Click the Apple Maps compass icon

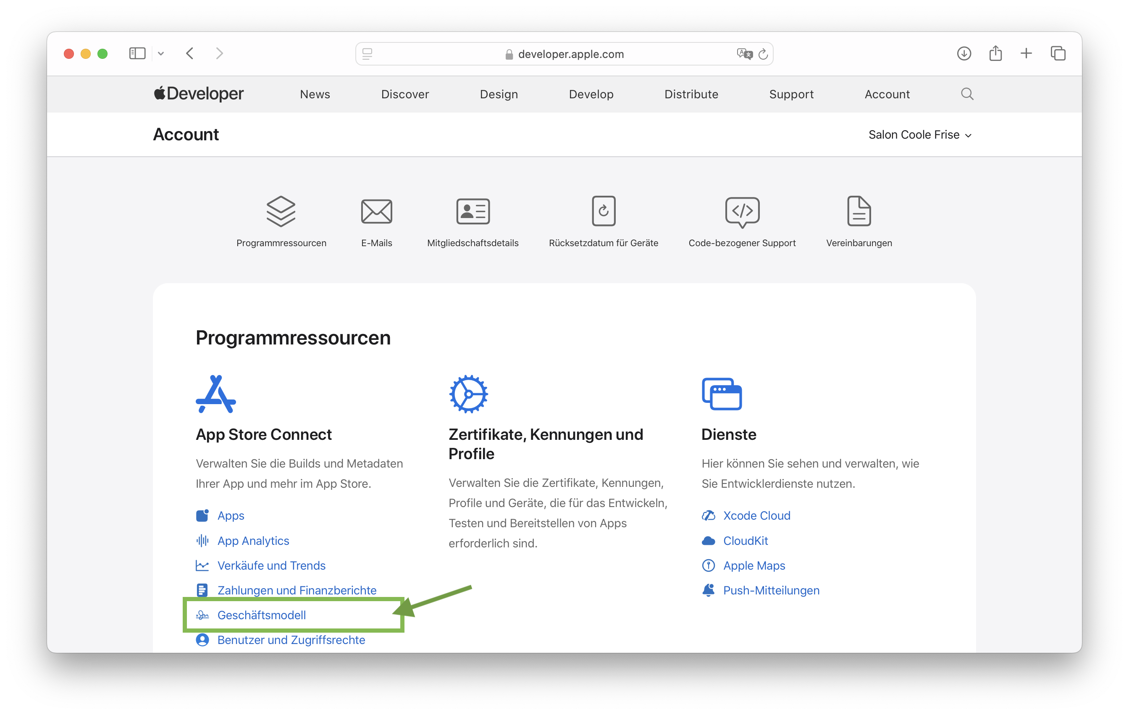(709, 565)
